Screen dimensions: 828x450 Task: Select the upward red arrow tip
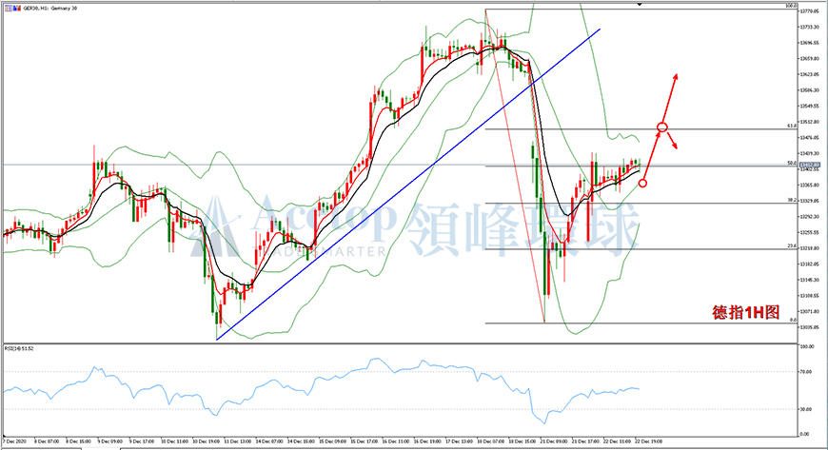(x=676, y=77)
